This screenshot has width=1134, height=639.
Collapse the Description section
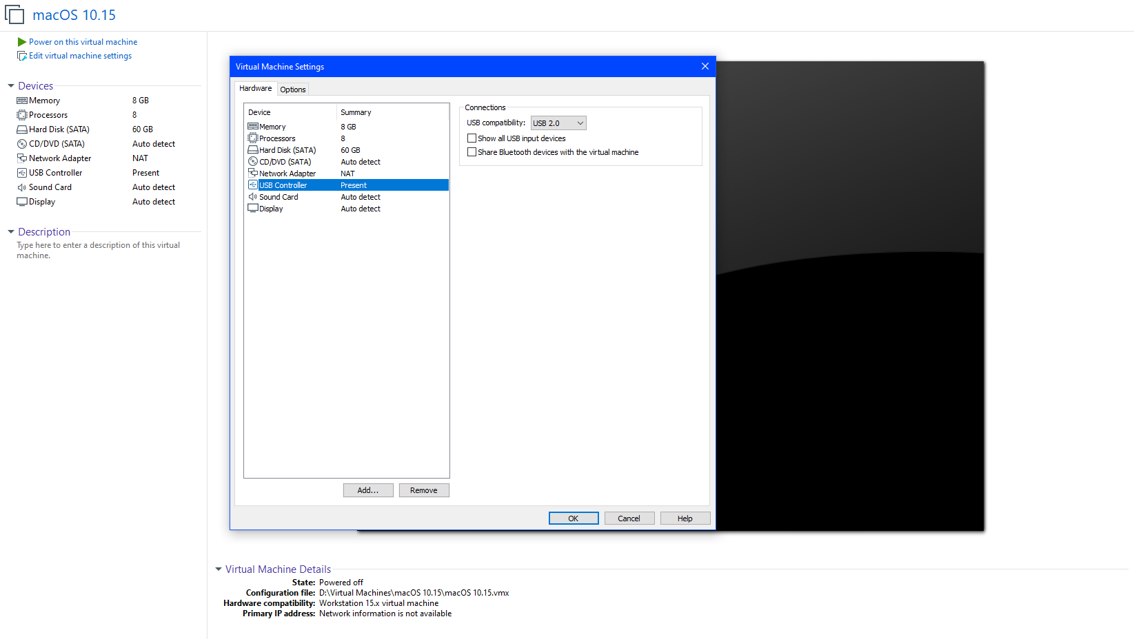pos(11,232)
